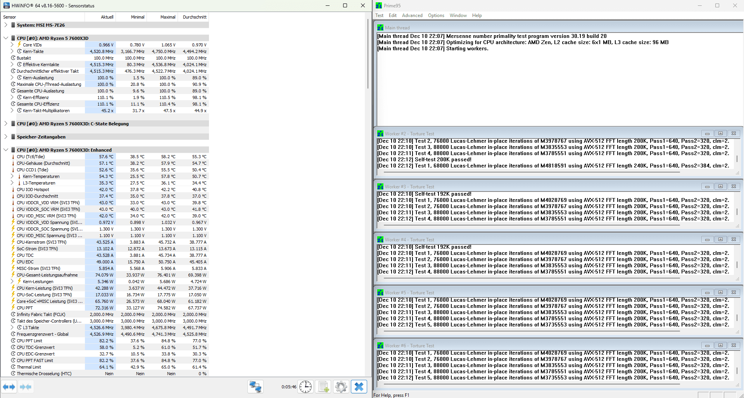This screenshot has height=398, width=744.
Task: Click the Durchschnitt column header
Action: click(x=193, y=17)
